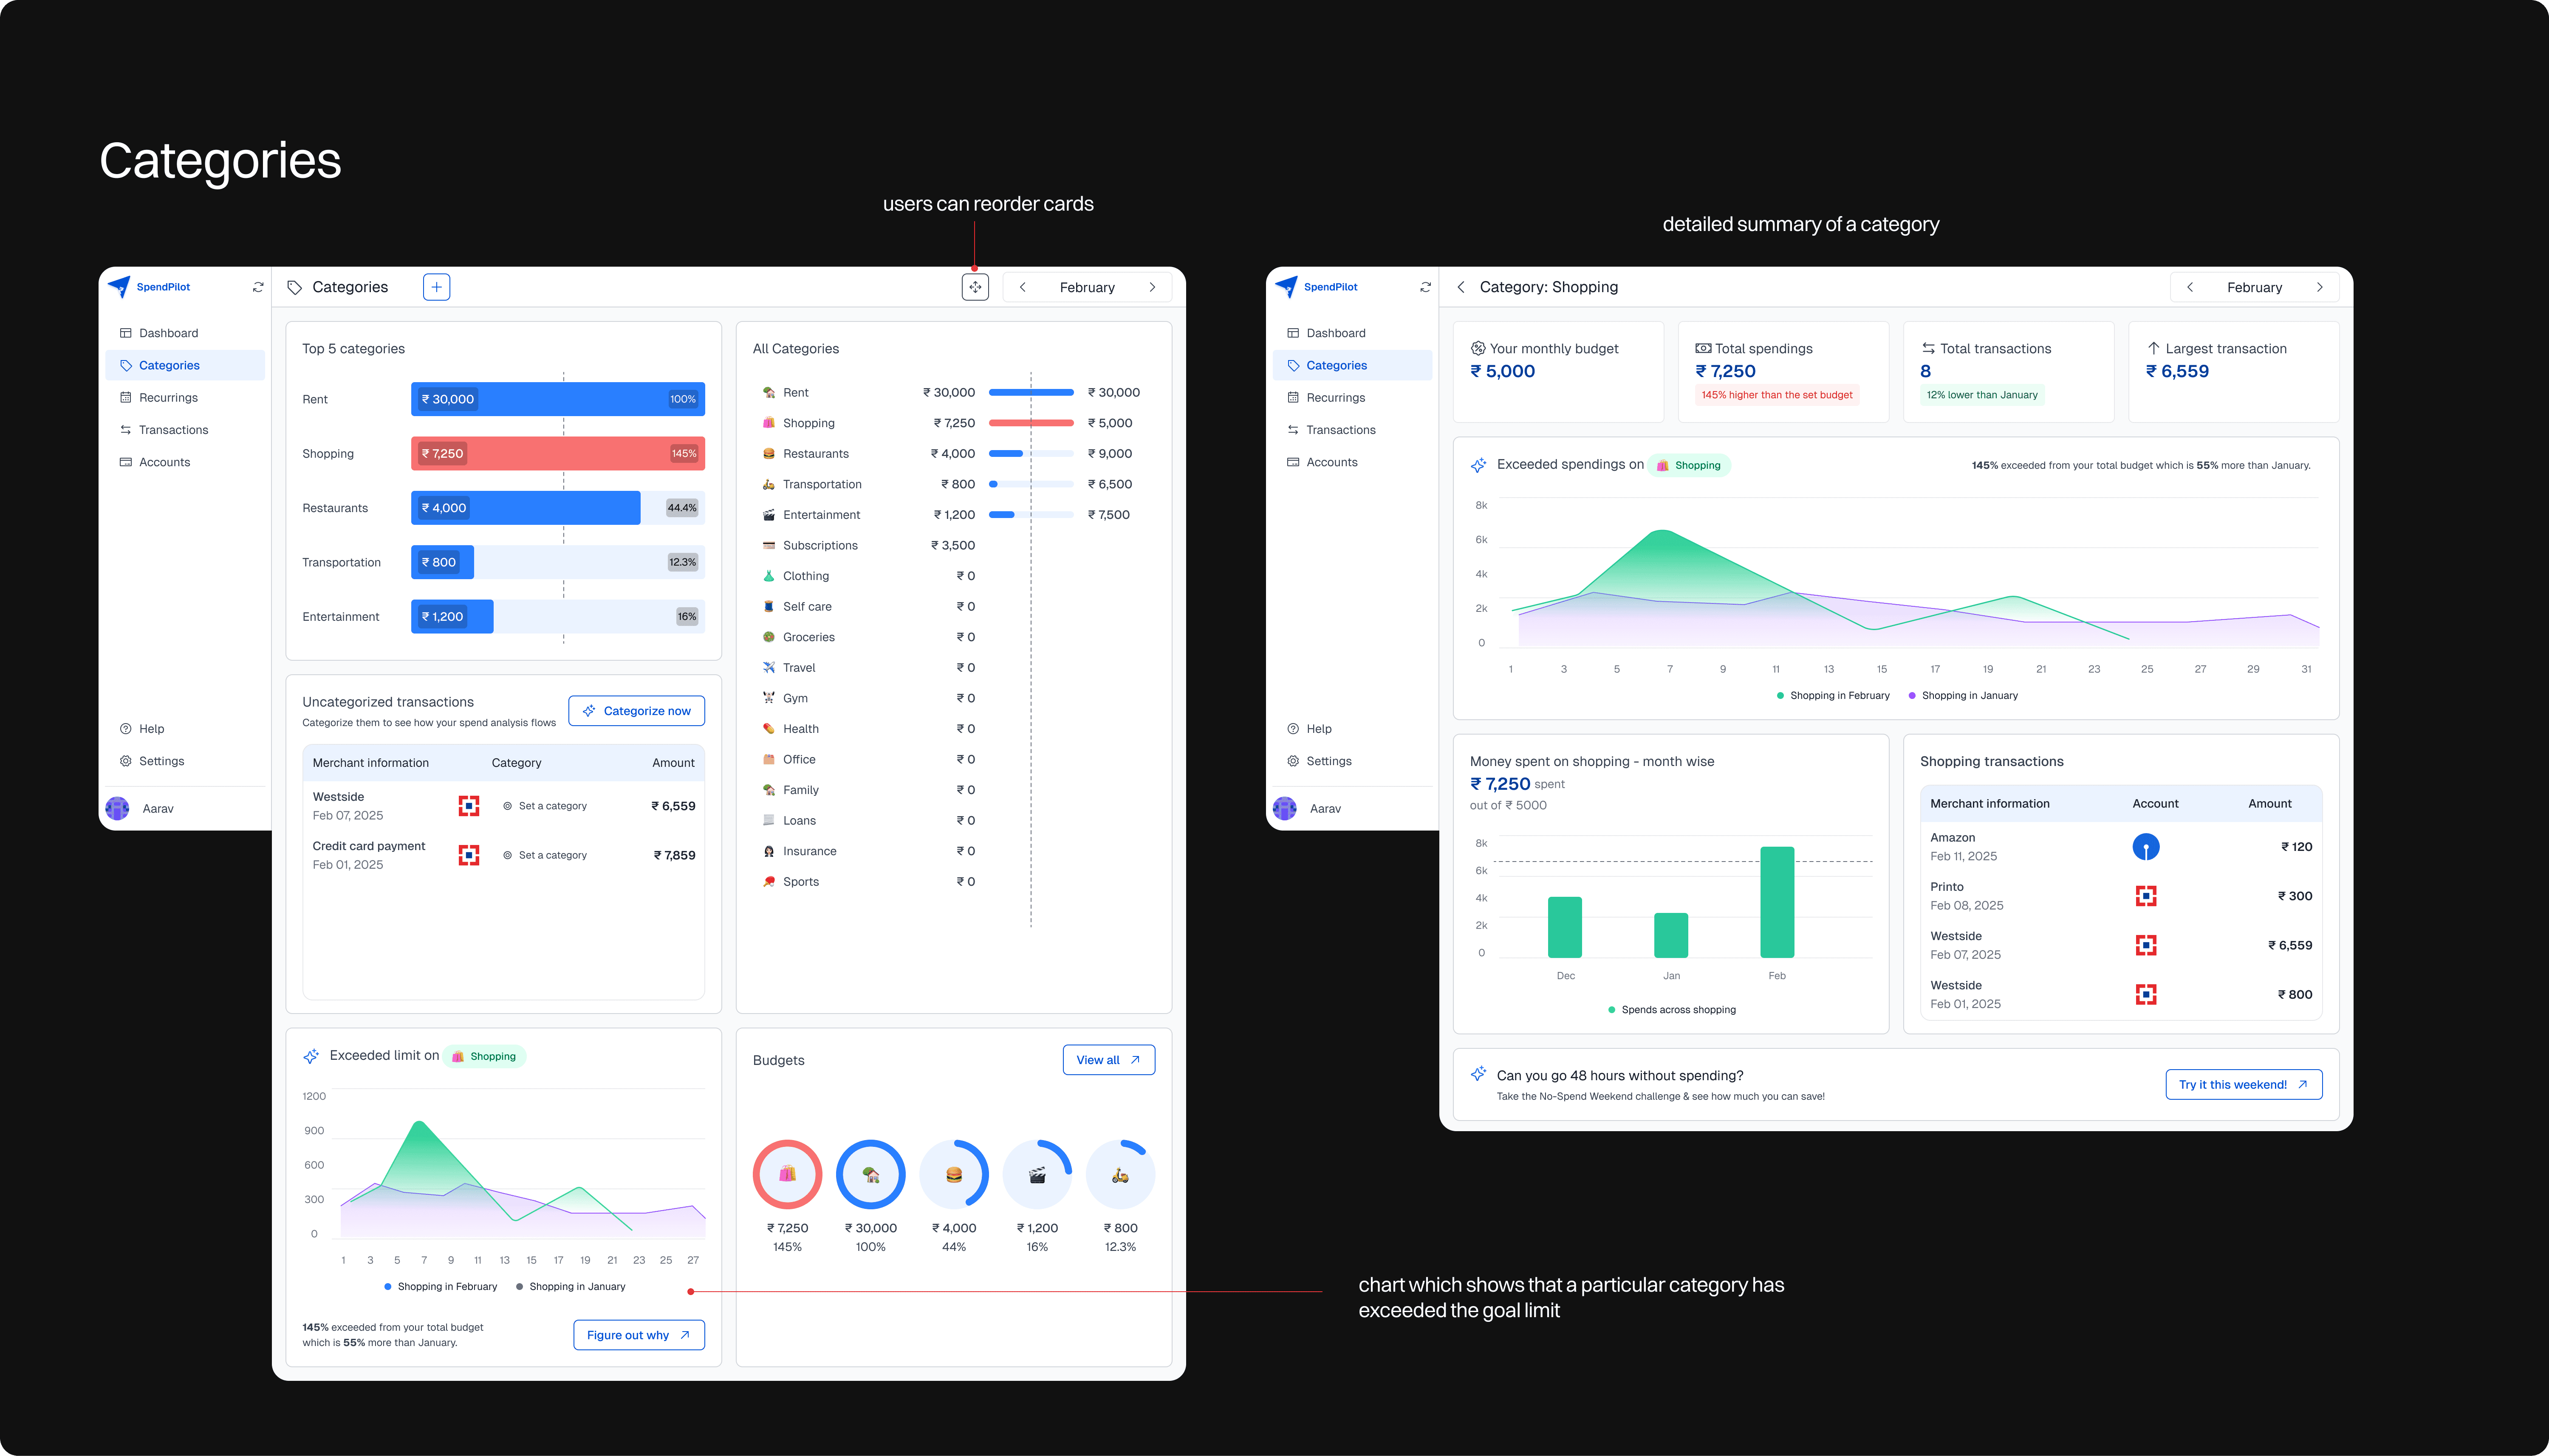Image resolution: width=2549 pixels, height=1456 pixels.
Task: Click the sync icon beside left SpendPilot logo
Action: (258, 287)
